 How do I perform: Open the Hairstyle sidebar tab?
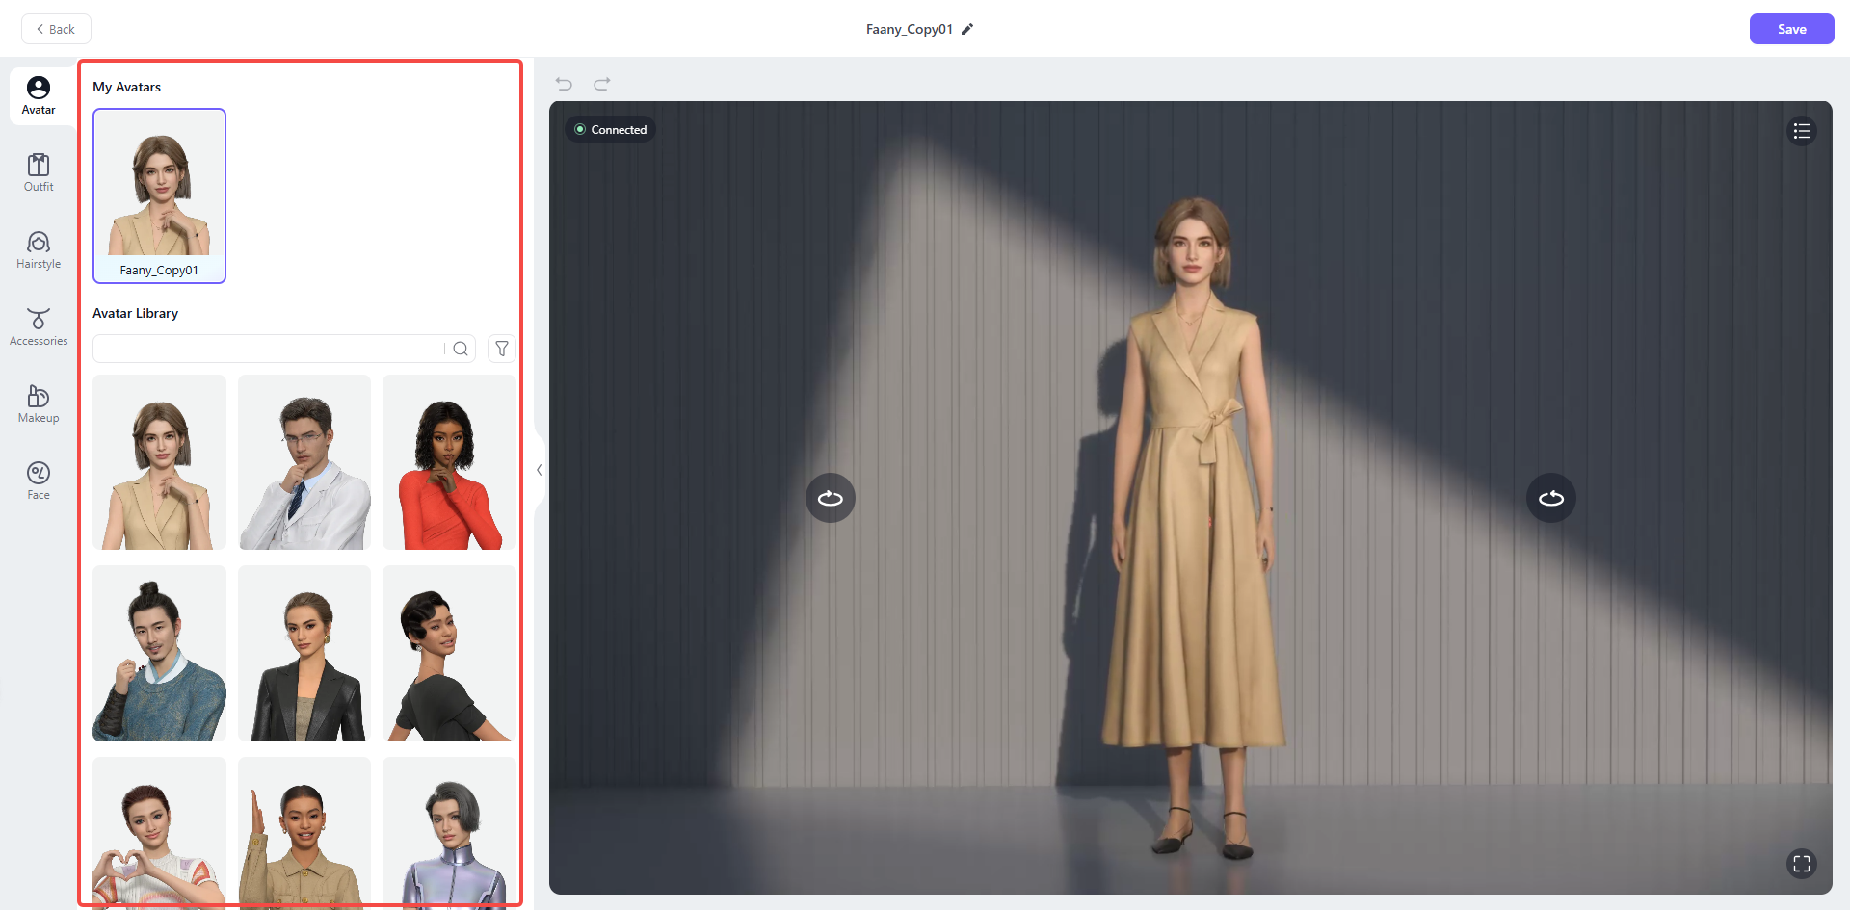point(39,250)
